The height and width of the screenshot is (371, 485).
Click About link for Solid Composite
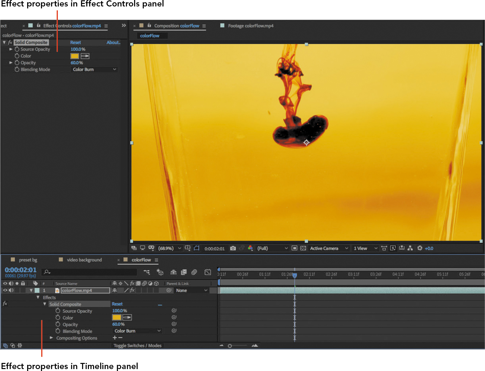click(113, 42)
